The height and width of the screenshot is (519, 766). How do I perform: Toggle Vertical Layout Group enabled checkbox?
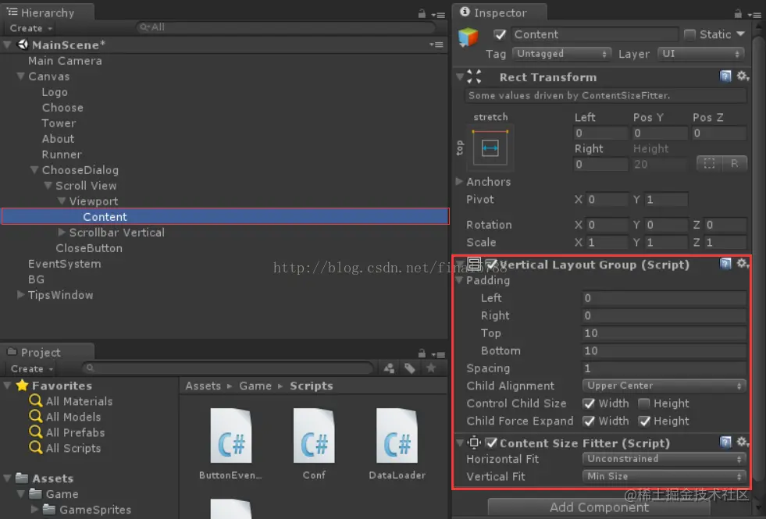(491, 265)
